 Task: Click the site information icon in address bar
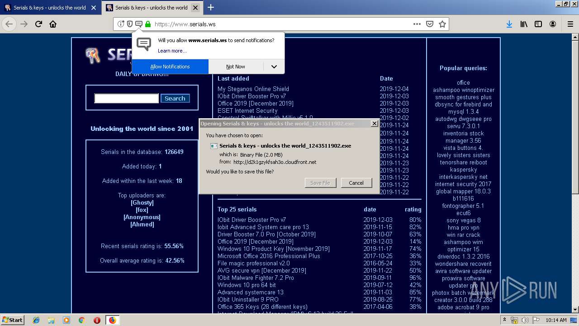[x=121, y=24]
